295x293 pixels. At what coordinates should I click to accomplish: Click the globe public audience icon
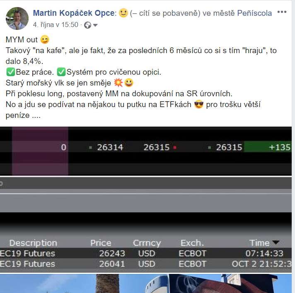point(87,25)
